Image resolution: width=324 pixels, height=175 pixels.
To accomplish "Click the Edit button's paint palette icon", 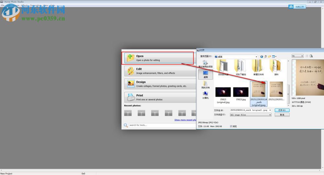I will coord(131,71).
